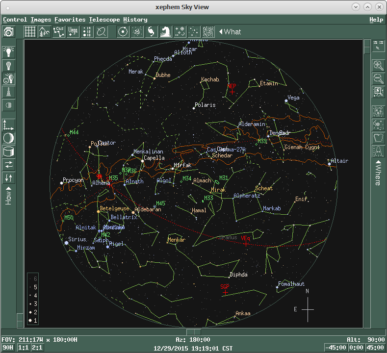Open the History menu
The height and width of the screenshot is (353, 387).
tap(135, 20)
